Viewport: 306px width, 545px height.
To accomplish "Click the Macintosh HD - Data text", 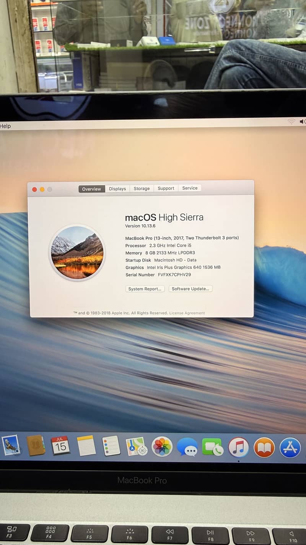I will [175, 260].
